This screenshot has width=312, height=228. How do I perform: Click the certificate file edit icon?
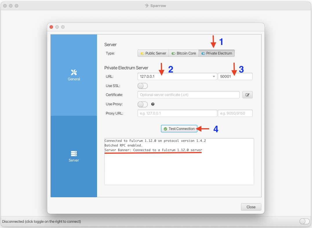click(x=247, y=95)
